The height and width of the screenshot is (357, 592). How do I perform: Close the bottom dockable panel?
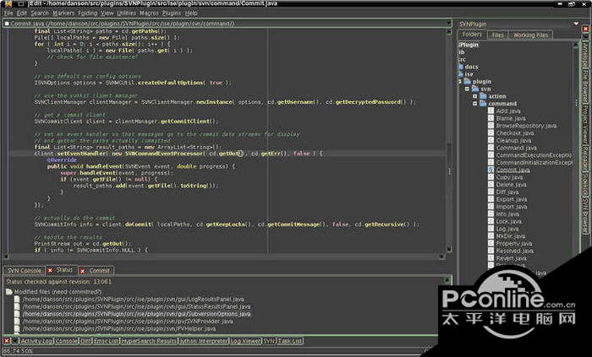tap(6, 340)
